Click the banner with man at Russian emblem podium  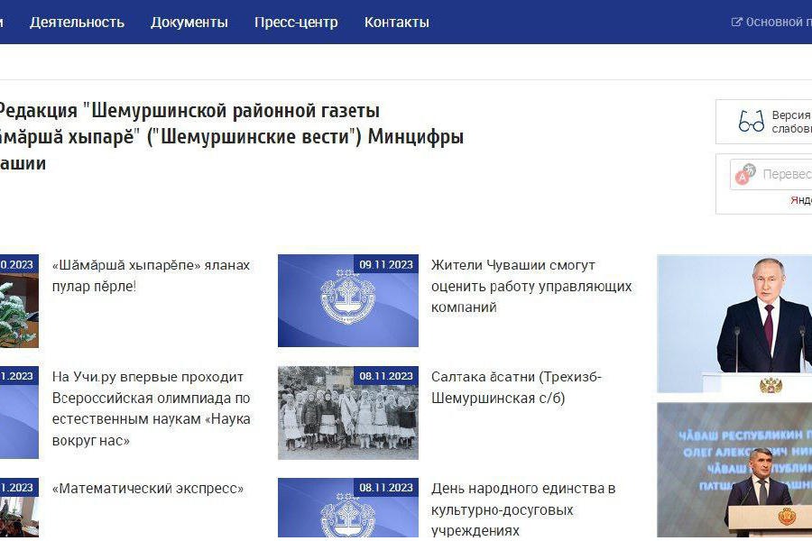pos(734,324)
